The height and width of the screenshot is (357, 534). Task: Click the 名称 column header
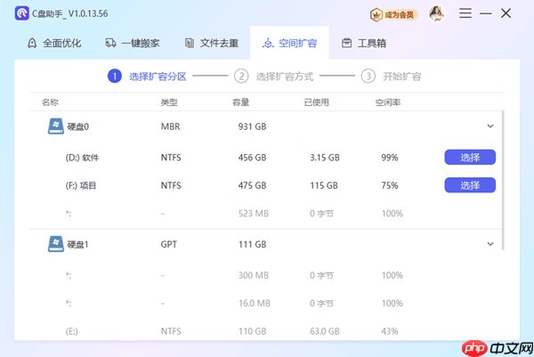tap(50, 102)
